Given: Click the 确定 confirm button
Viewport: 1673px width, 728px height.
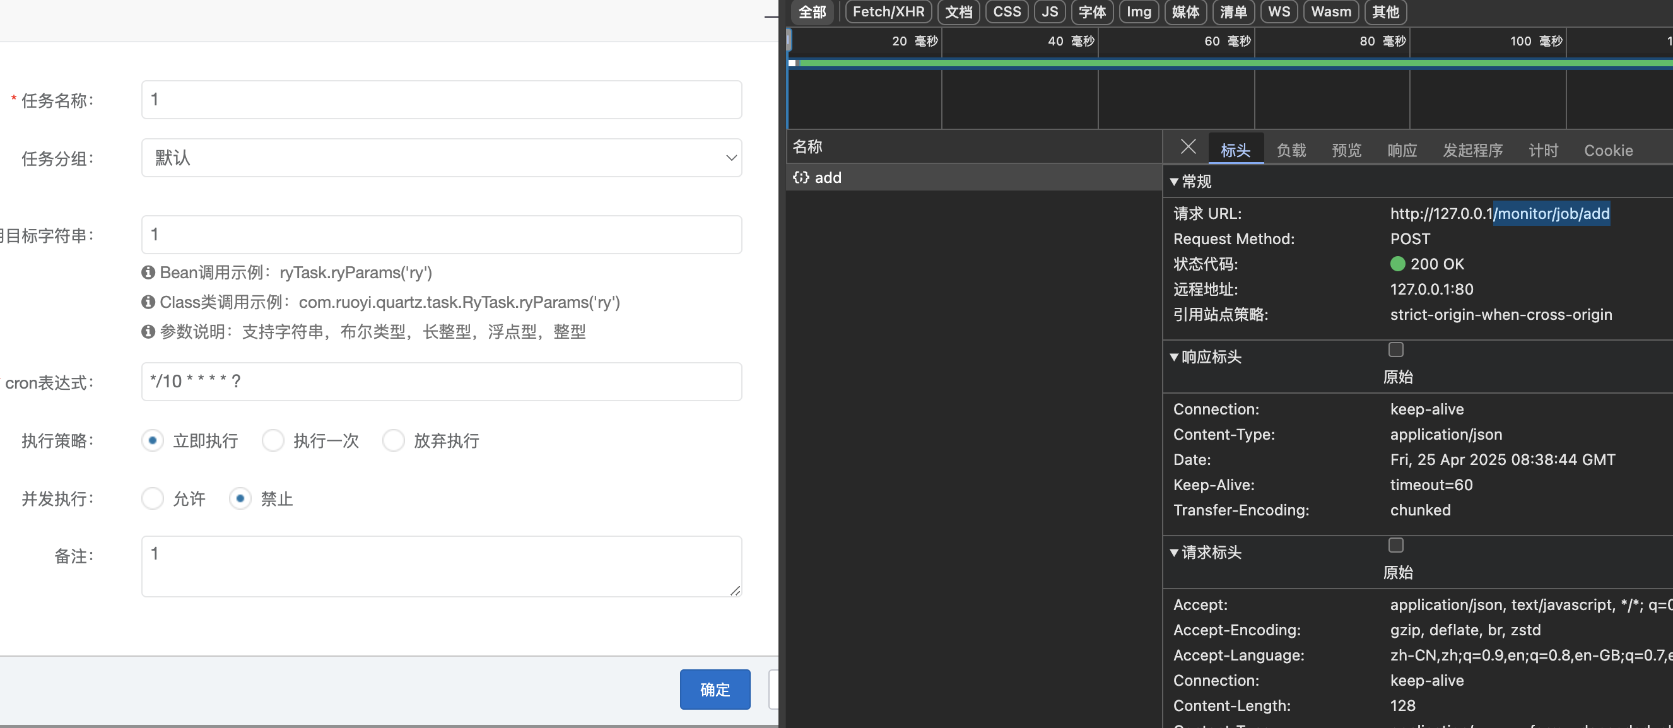Looking at the screenshot, I should [x=715, y=689].
